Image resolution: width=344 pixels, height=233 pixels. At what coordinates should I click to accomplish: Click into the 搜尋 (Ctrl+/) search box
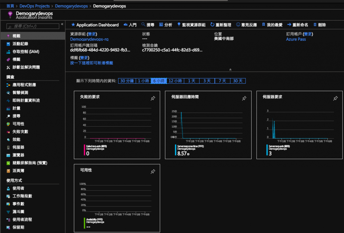click(x=33, y=26)
